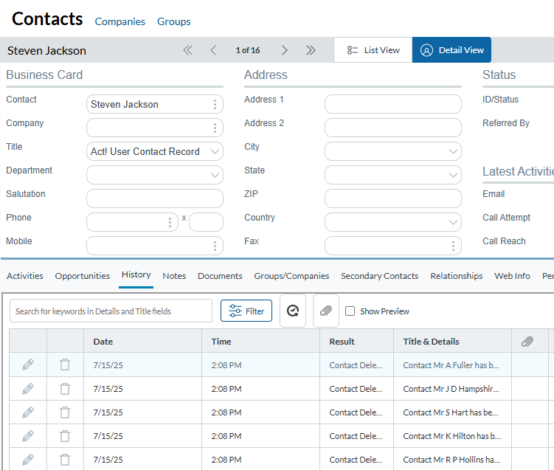Edit the Mr J D Hampshire history entry
The width and height of the screenshot is (554, 470).
pos(28,389)
